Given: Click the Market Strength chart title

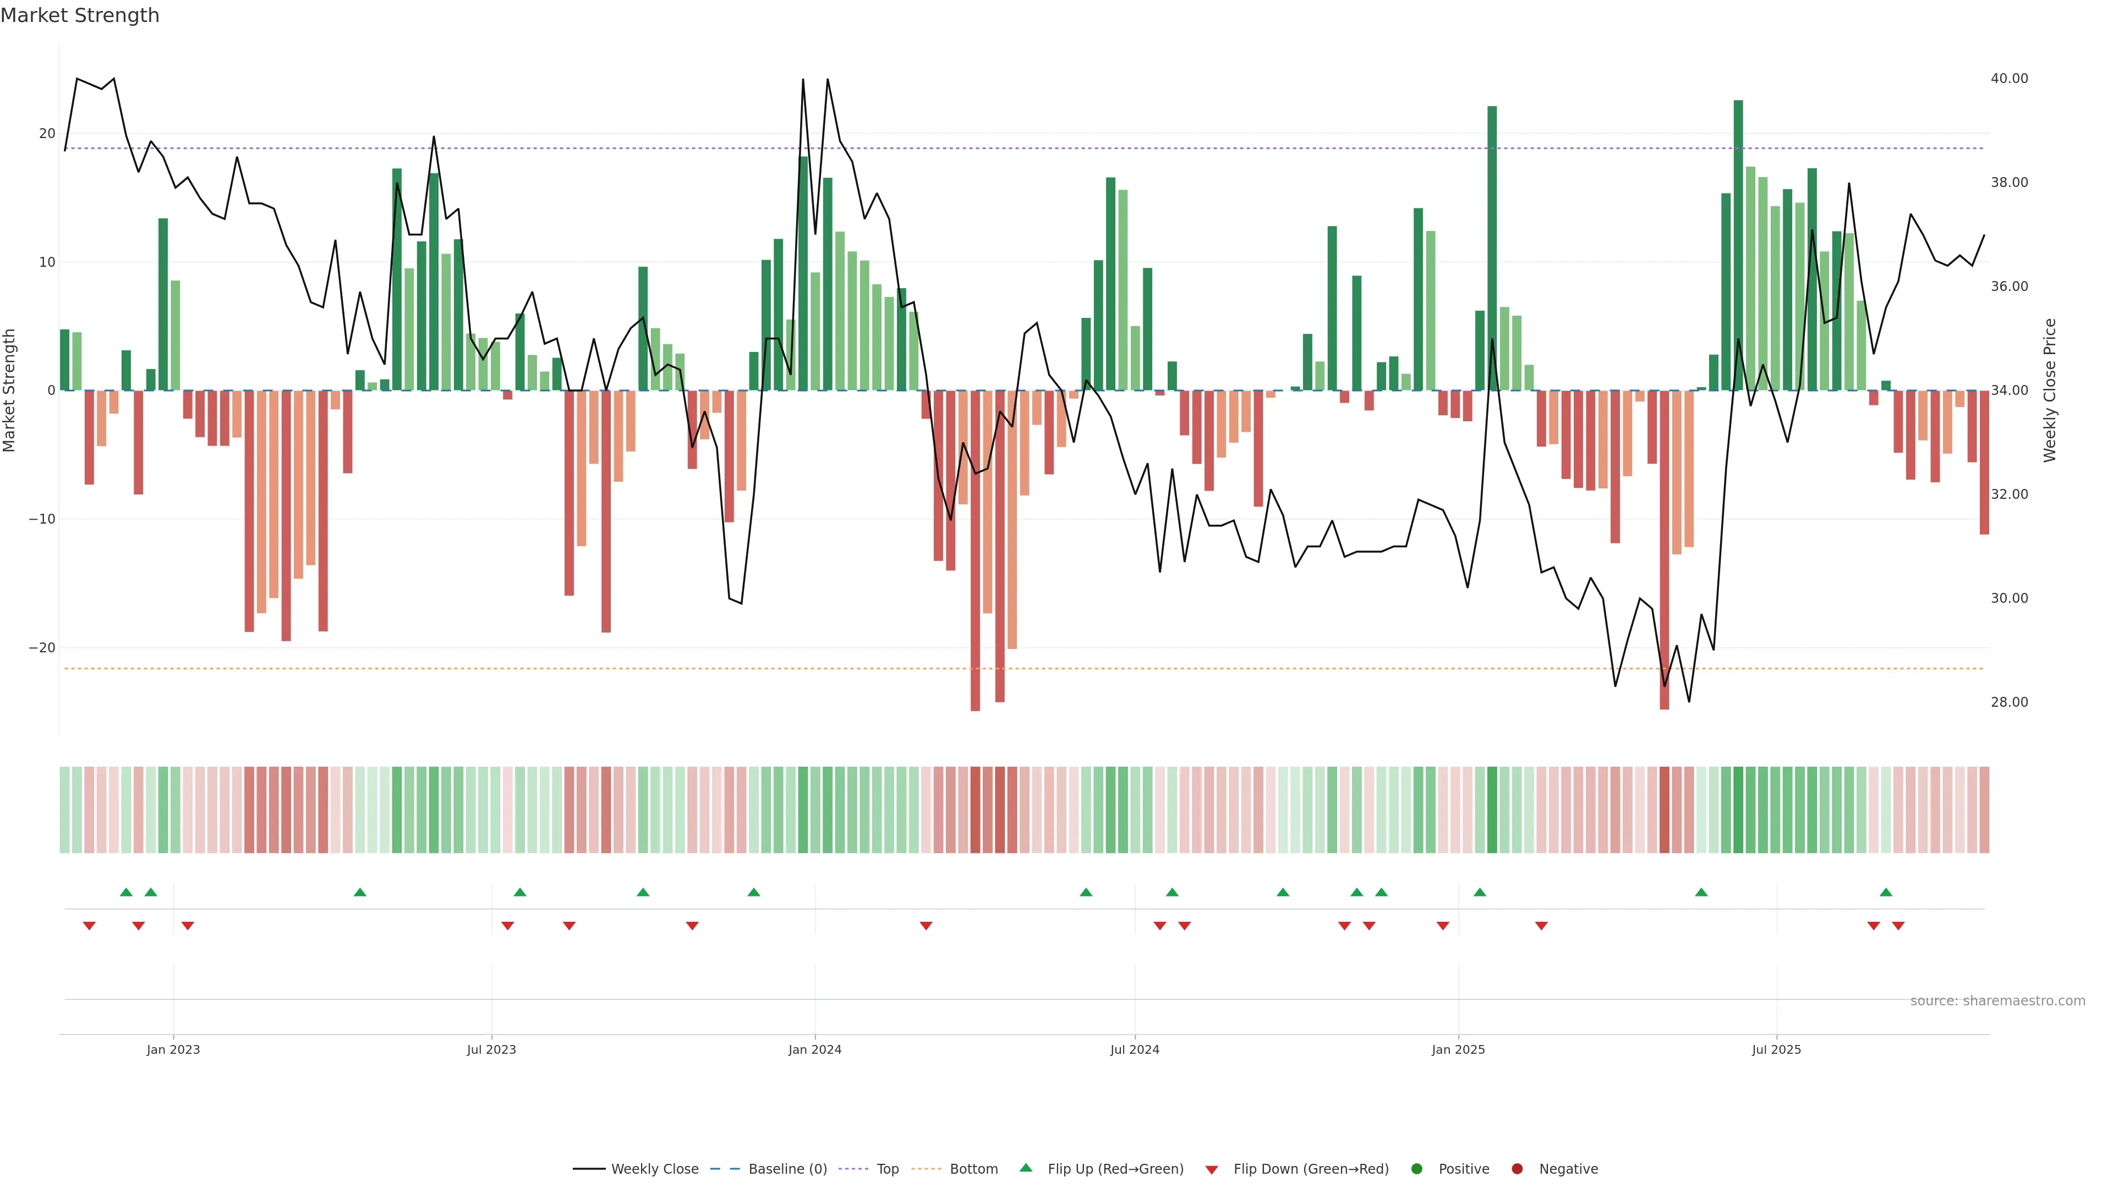Looking at the screenshot, I should pos(80,15).
